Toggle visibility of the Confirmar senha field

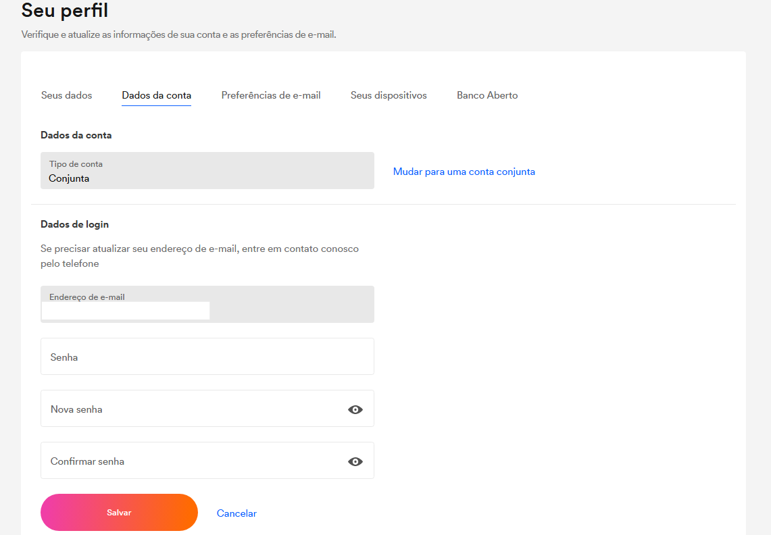coord(355,461)
